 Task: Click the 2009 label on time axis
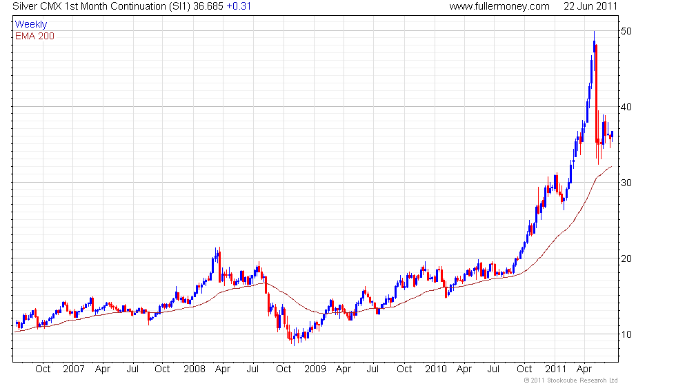pos(315,369)
